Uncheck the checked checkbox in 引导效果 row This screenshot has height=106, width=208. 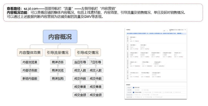pos(134,92)
